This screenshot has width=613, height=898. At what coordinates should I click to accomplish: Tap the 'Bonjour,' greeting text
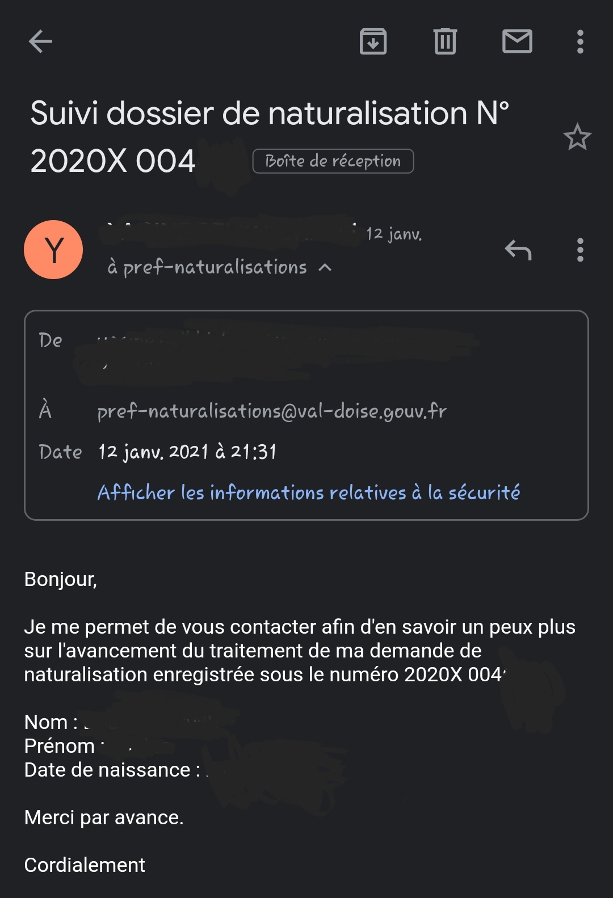[61, 579]
